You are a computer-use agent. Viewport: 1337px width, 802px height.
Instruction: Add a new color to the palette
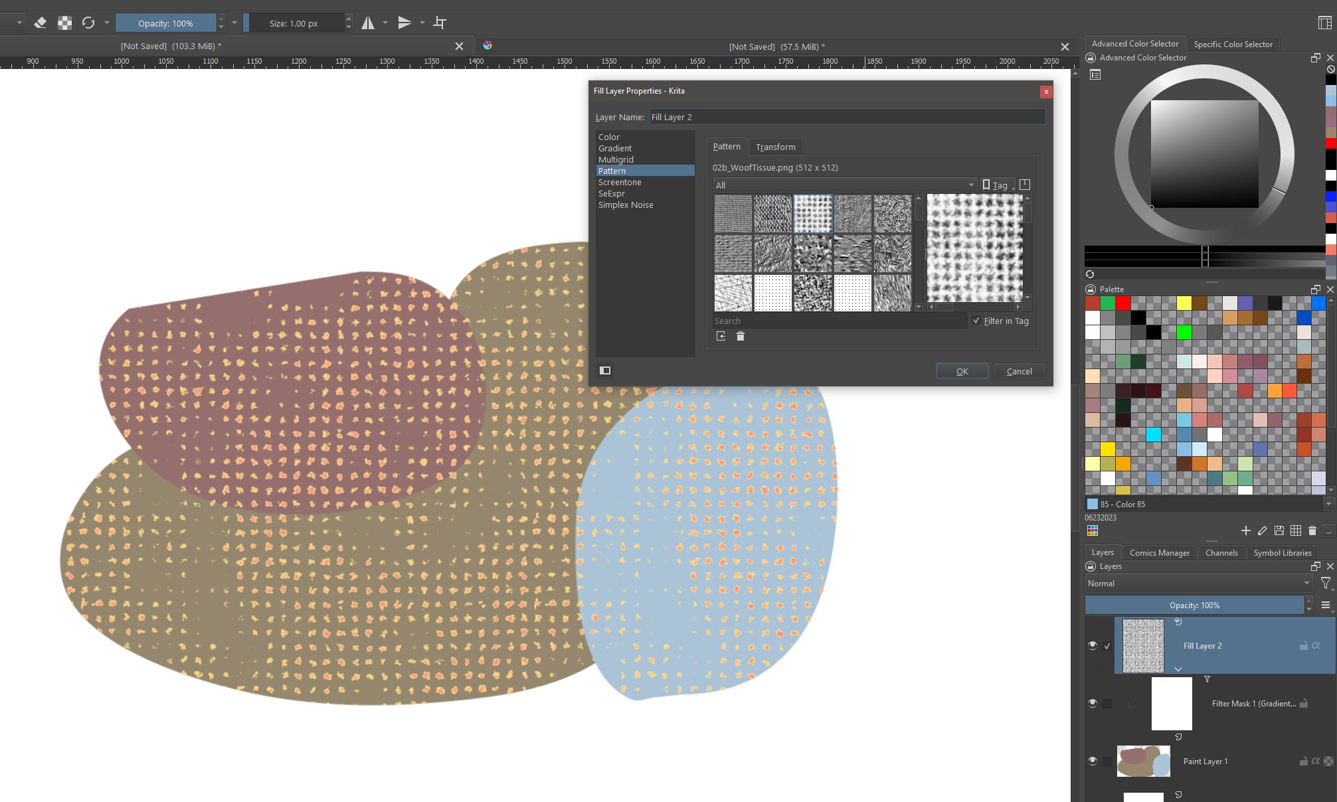click(x=1245, y=530)
